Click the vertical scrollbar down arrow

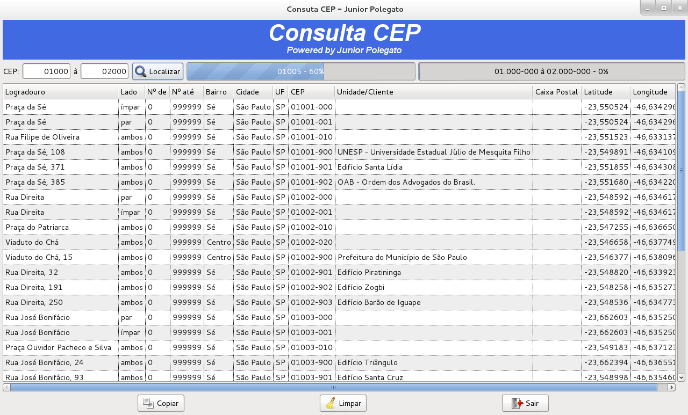pos(682,377)
